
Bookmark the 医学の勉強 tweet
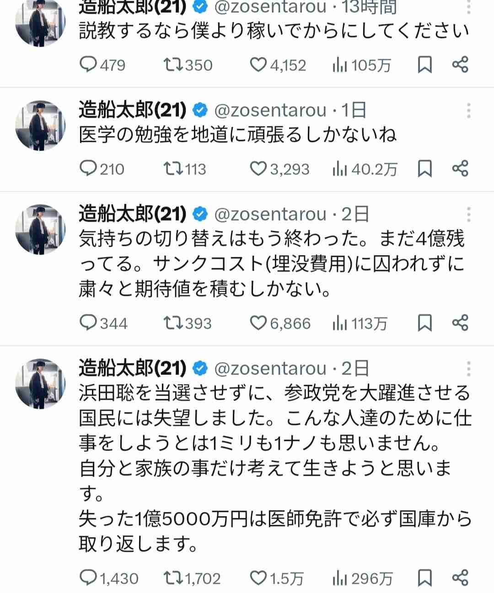tap(425, 169)
